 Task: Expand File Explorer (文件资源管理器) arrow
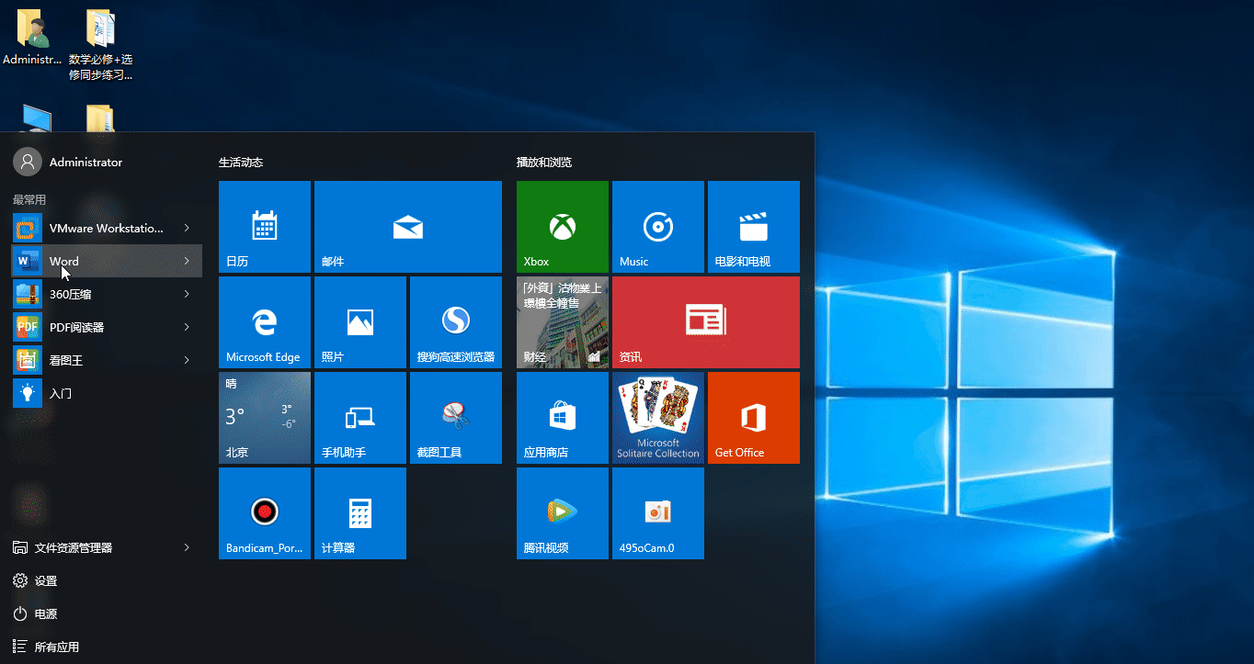point(187,547)
